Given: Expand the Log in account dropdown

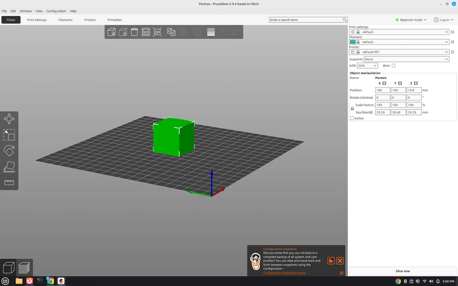Looking at the screenshot, I should tap(444, 20).
